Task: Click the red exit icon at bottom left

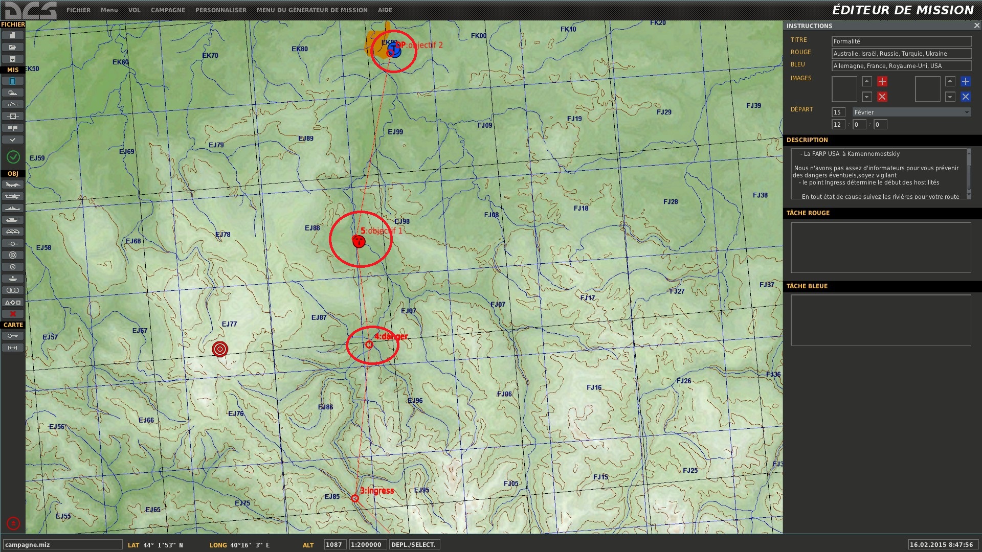Action: click(13, 523)
